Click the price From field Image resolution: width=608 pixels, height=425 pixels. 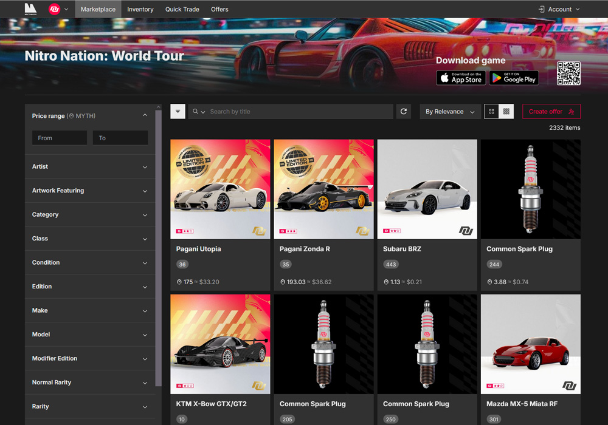(60, 138)
